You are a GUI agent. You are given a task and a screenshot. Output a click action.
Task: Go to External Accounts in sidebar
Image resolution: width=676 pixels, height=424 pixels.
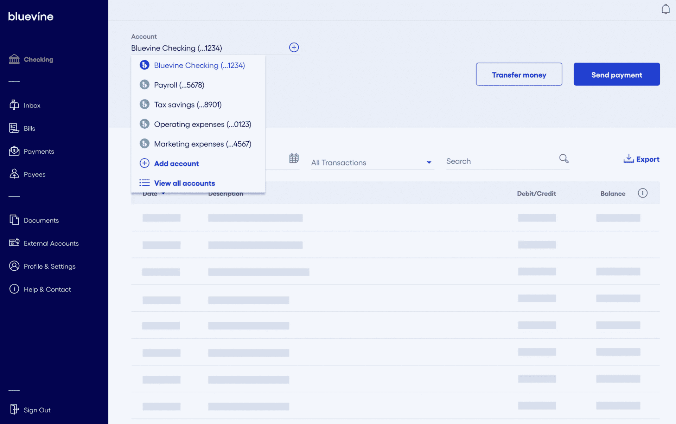click(51, 243)
